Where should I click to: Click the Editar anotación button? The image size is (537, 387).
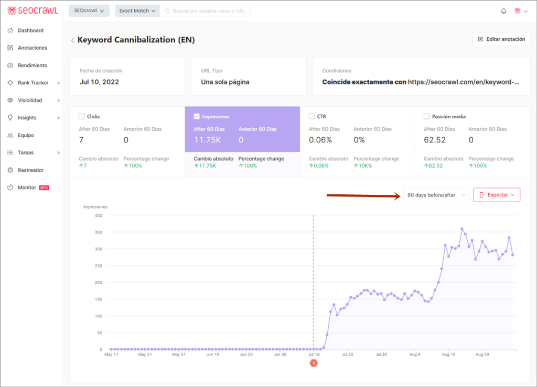tap(501, 39)
